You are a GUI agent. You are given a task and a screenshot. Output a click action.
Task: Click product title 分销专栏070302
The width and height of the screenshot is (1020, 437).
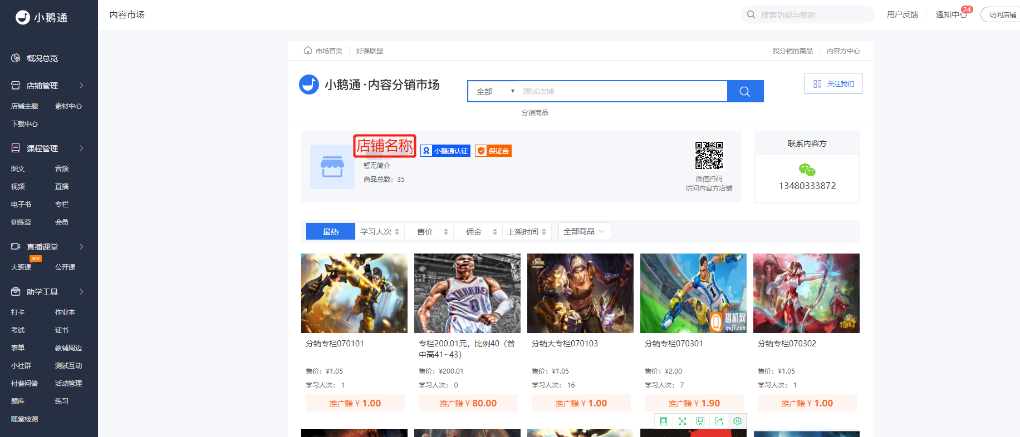787,344
